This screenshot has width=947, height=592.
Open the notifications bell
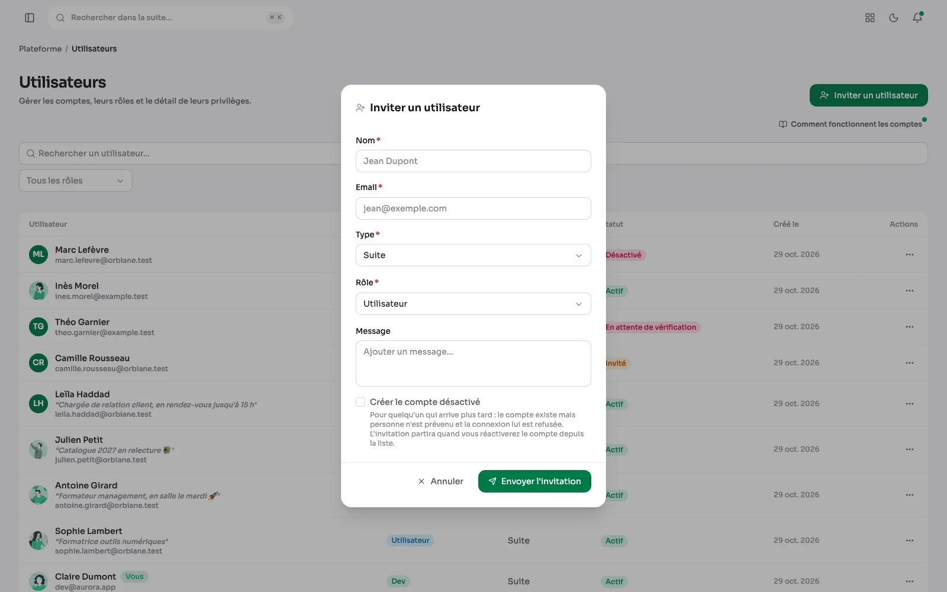[x=917, y=18]
